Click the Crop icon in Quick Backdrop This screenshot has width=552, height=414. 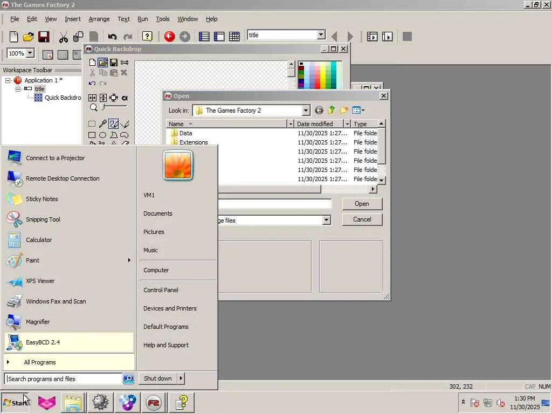[x=113, y=98]
